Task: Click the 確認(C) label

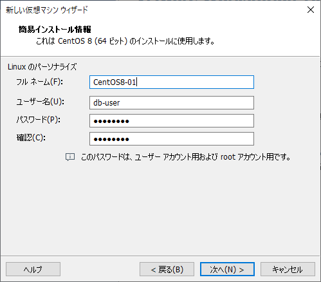Action: [31, 138]
